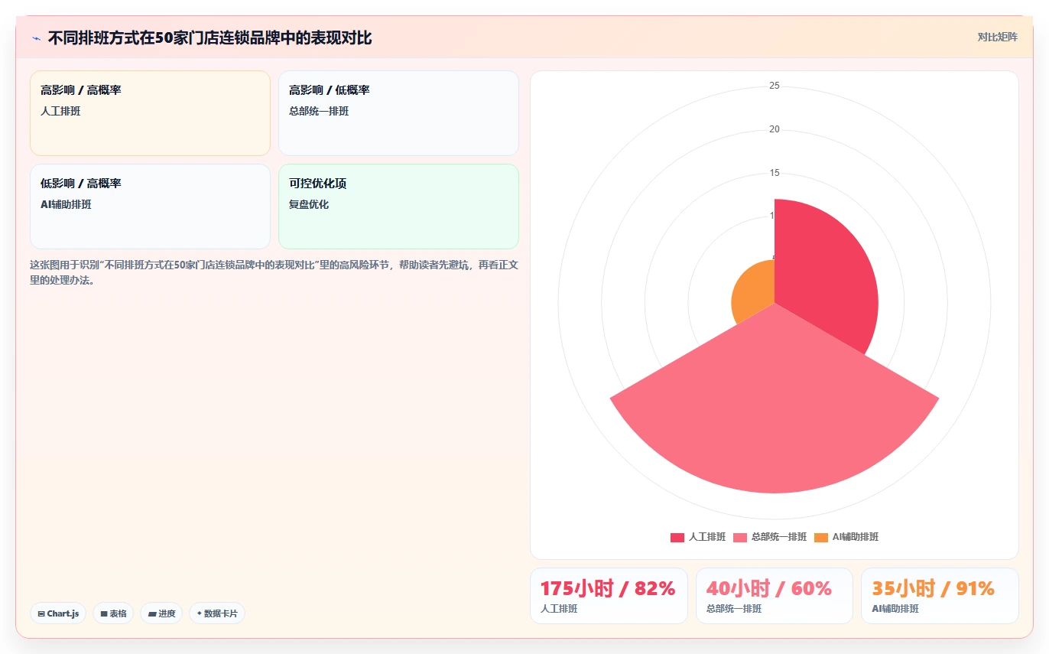The image size is (1049, 654).
Task: Toggle 人工排班 in the chart legend
Action: pyautogui.click(x=698, y=537)
